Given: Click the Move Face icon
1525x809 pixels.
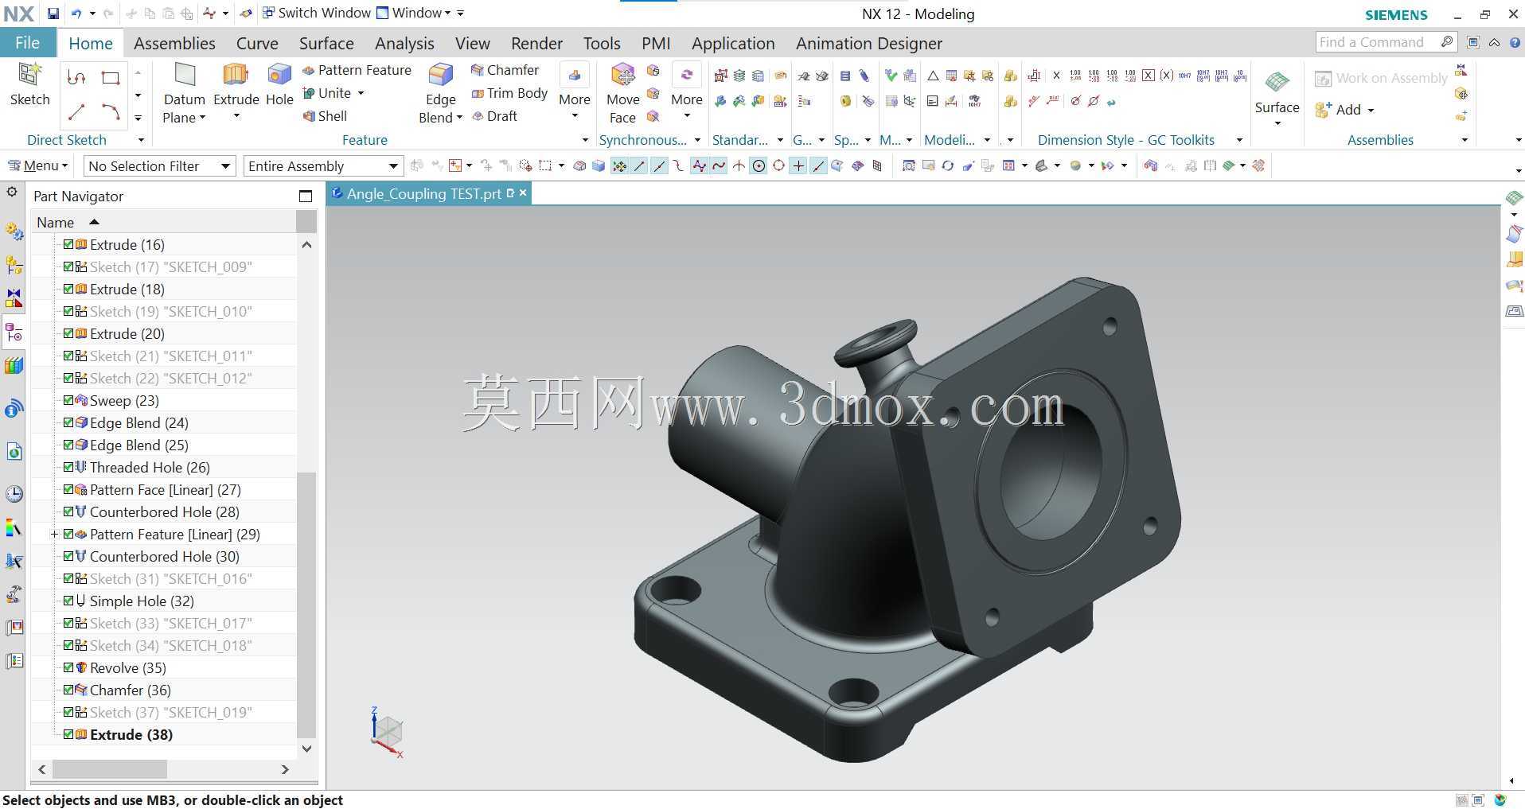Looking at the screenshot, I should pos(622,76).
